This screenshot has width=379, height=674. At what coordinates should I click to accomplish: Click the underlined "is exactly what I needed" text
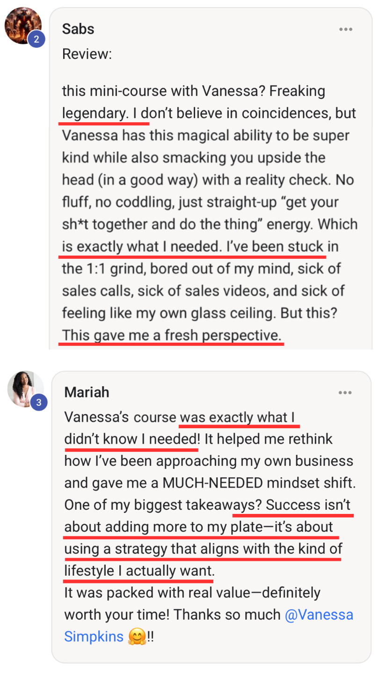[x=140, y=246]
